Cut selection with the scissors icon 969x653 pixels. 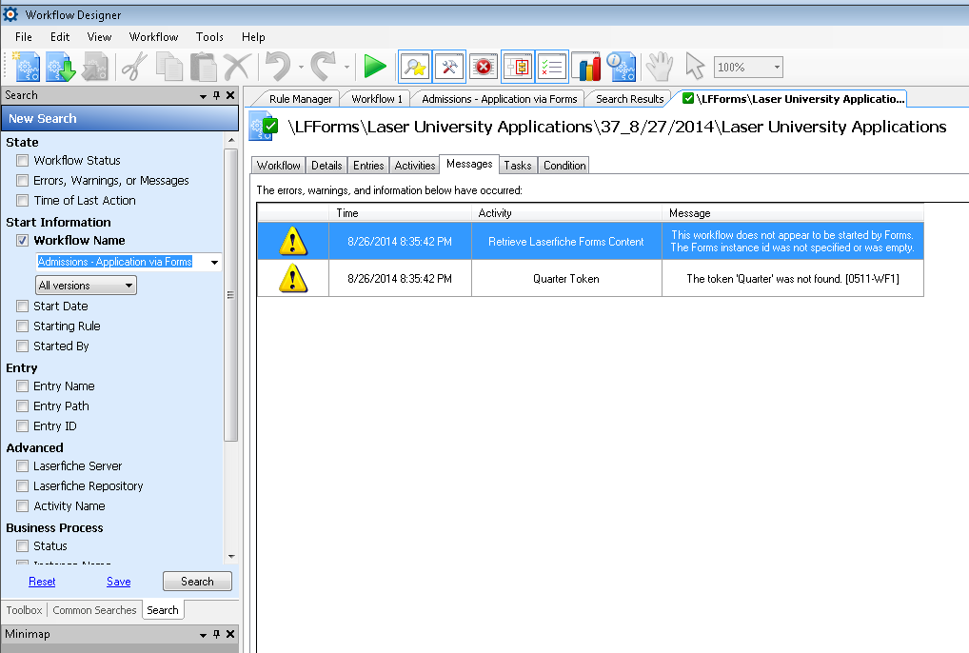click(x=134, y=67)
